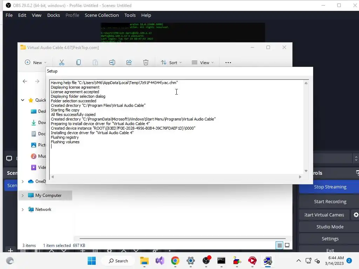Open the View dropdown in Explorer

tap(203, 62)
